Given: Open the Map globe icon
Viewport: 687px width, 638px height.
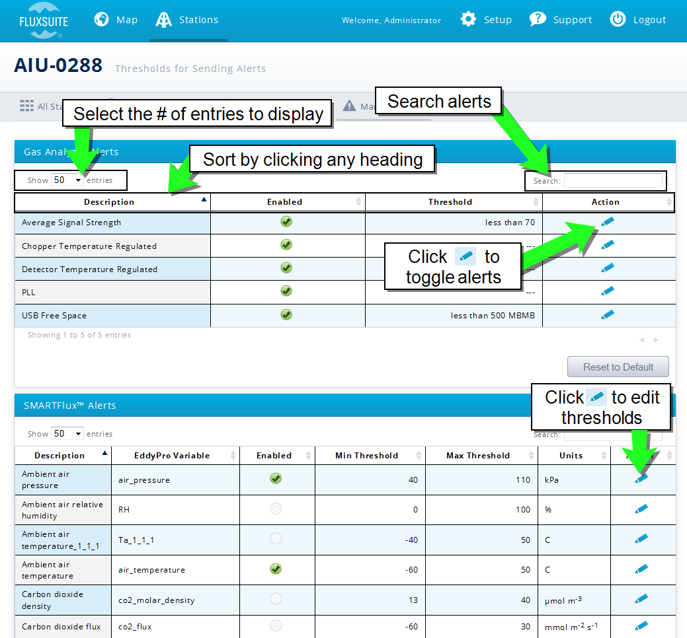Looking at the screenshot, I should tap(102, 19).
